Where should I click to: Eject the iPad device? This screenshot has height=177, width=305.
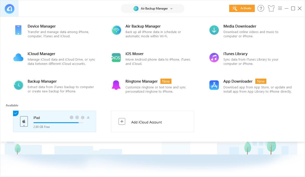tap(88, 117)
